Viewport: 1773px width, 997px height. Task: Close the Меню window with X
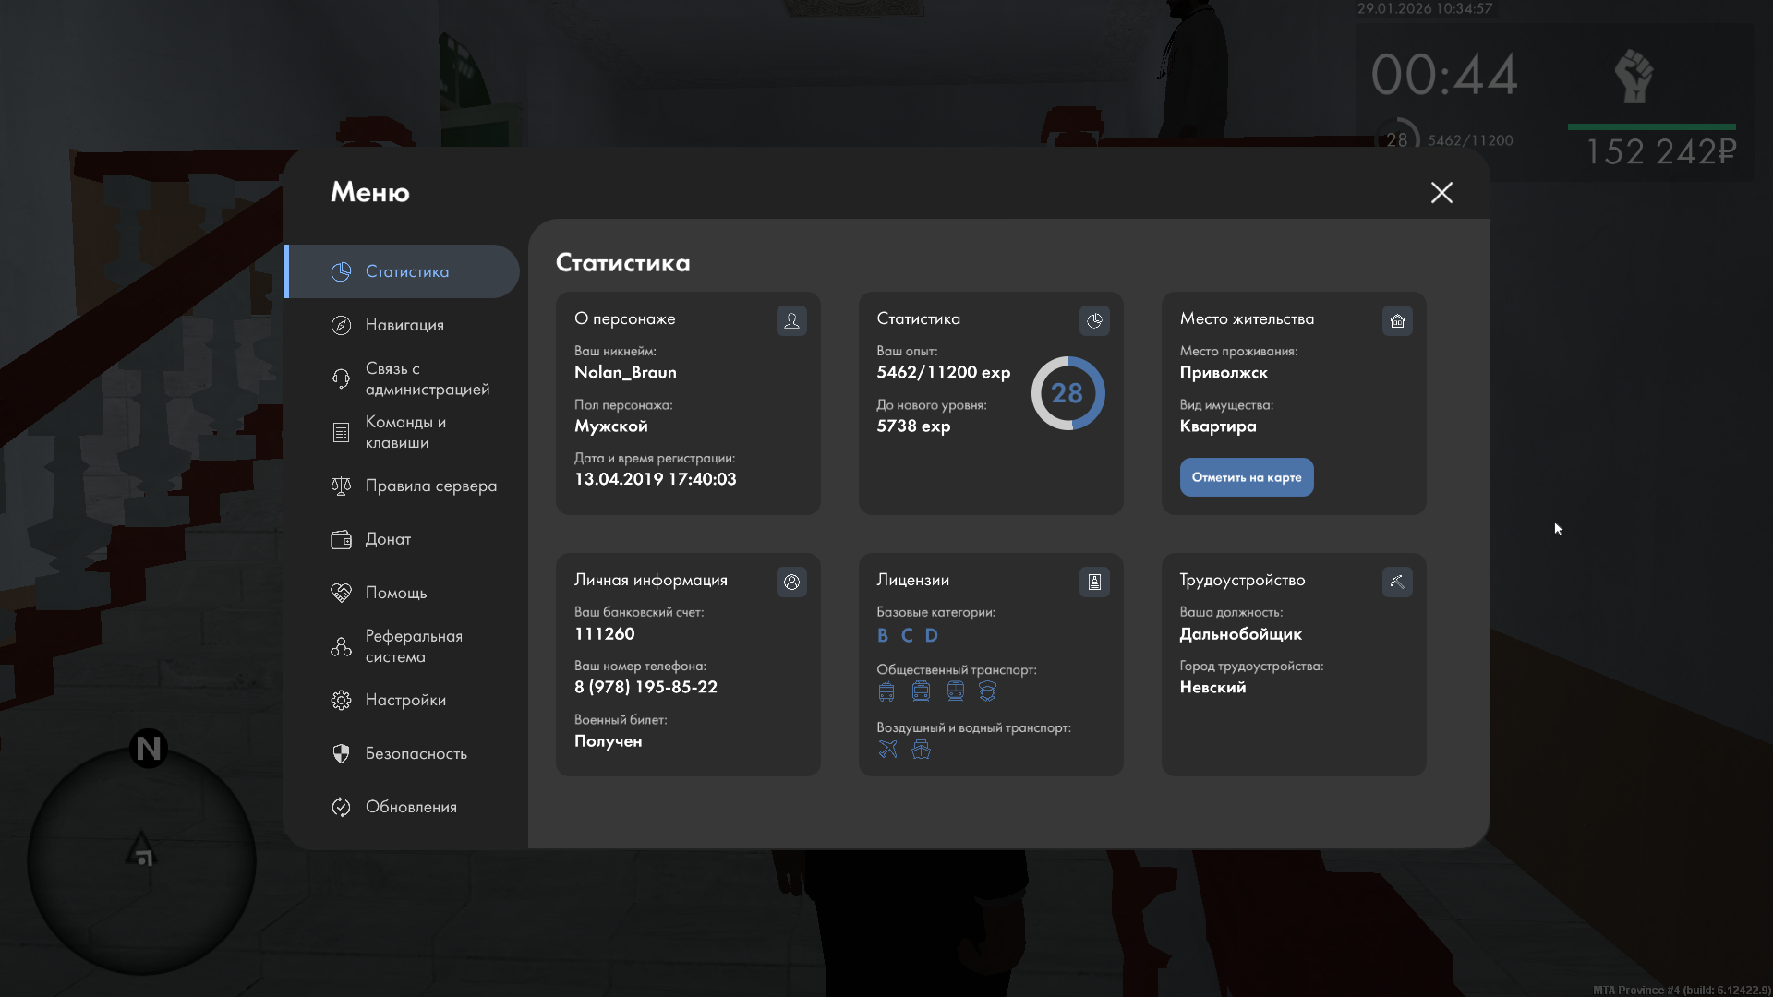tap(1441, 192)
